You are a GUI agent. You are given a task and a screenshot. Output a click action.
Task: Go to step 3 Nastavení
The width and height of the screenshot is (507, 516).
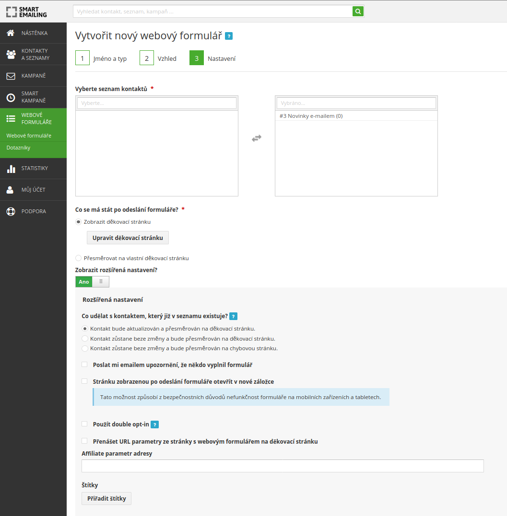click(x=213, y=58)
